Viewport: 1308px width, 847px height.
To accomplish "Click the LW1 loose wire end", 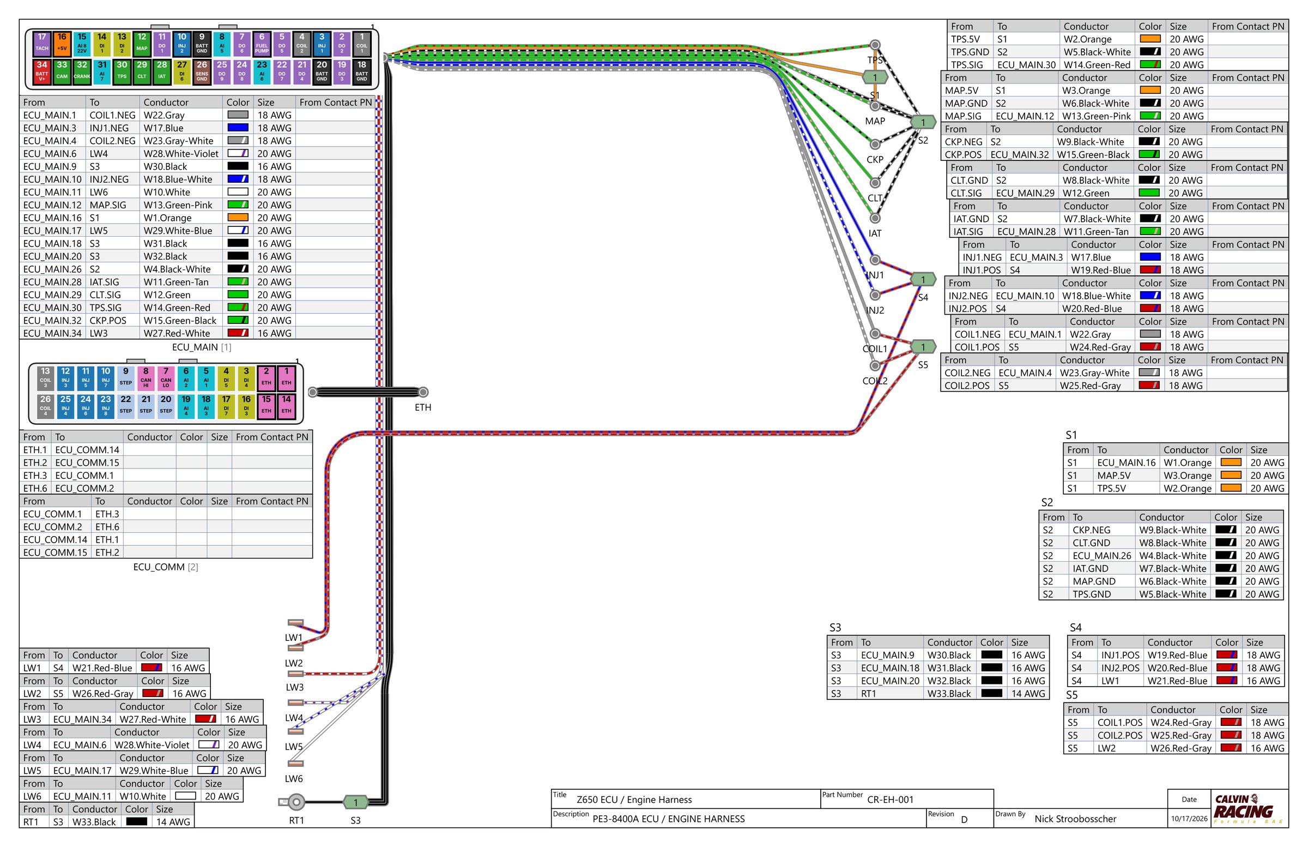I will pos(296,623).
